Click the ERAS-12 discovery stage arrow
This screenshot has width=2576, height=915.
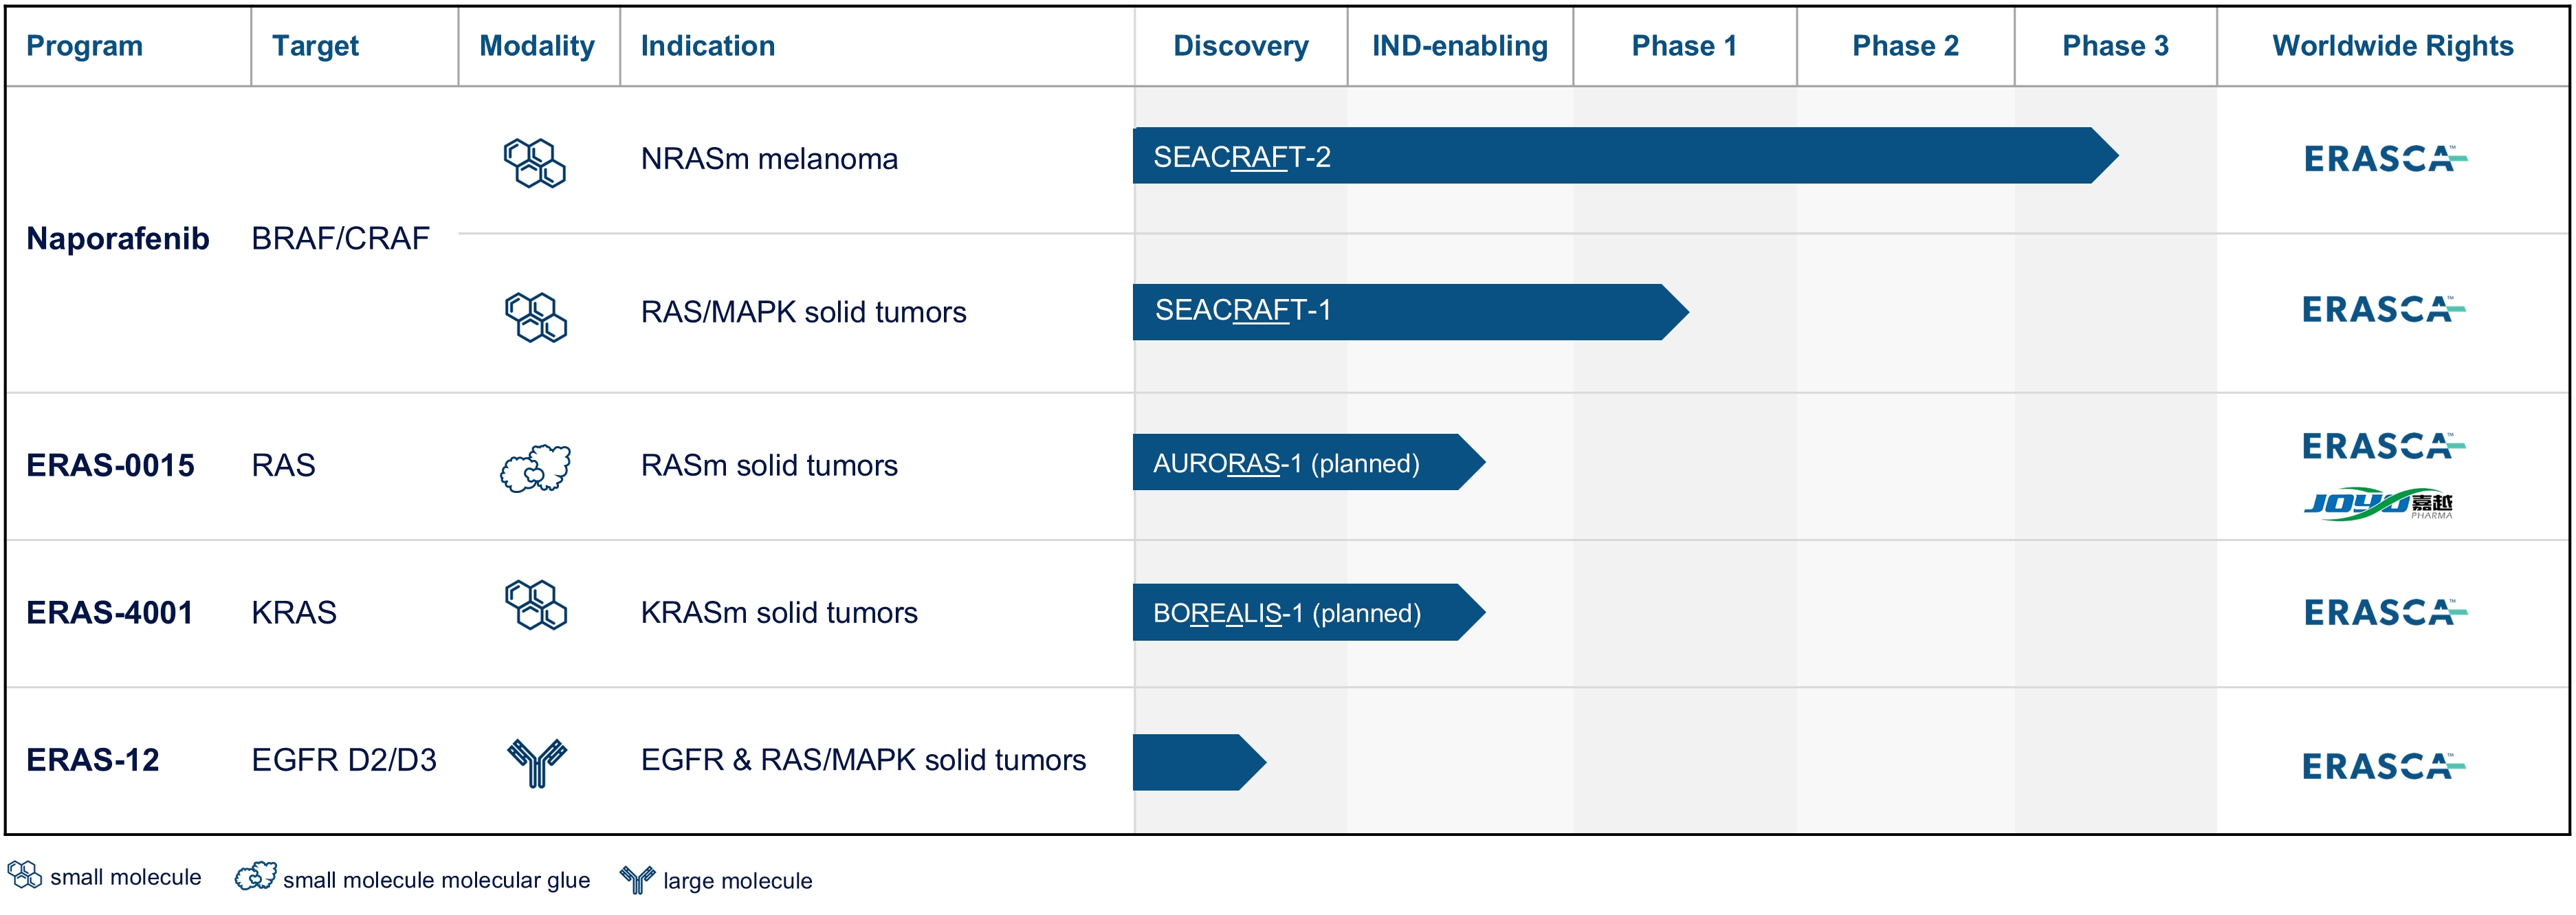[1195, 762]
